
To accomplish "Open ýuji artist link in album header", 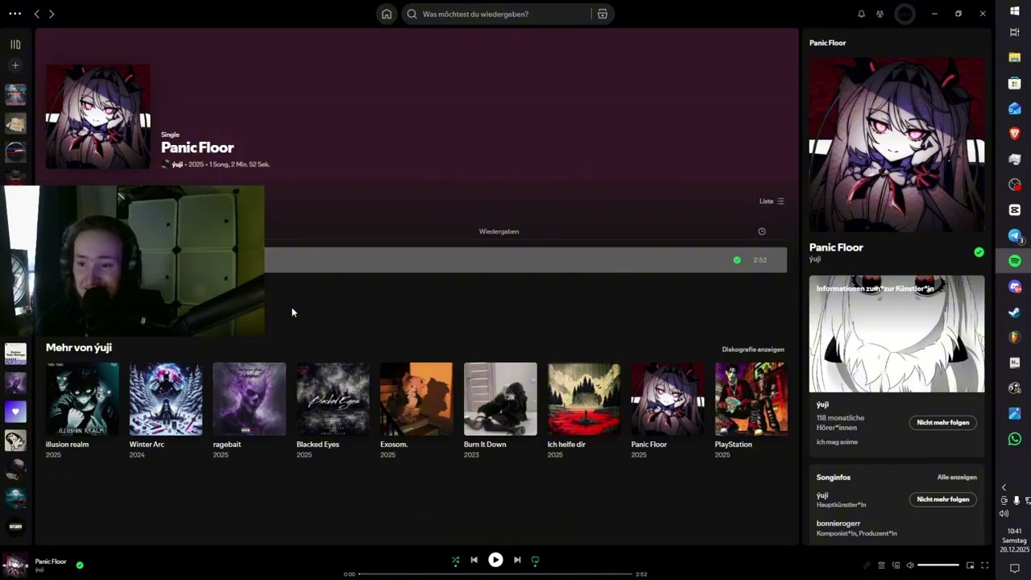I will click(x=177, y=164).
